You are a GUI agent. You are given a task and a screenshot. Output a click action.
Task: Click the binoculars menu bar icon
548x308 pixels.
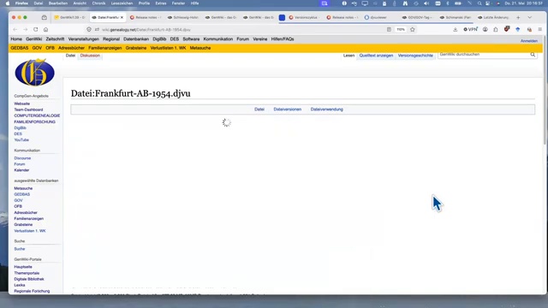[405, 3]
